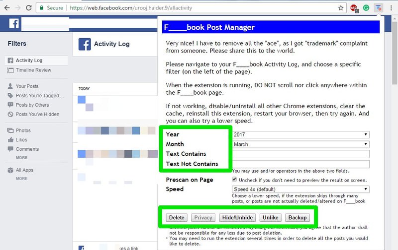Open the Year dropdown showing 2017
Screen dimensions: 398x250
coord(300,134)
